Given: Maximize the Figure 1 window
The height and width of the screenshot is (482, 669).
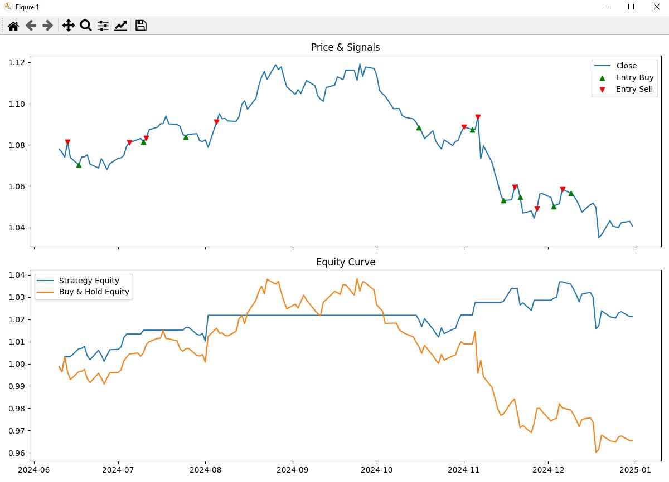Looking at the screenshot, I should (x=631, y=7).
